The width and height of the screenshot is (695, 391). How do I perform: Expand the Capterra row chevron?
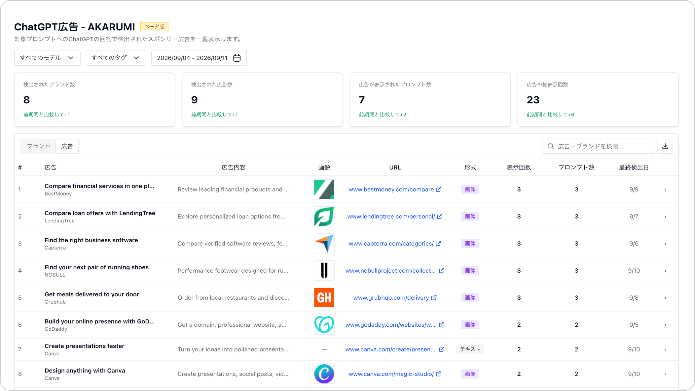[665, 244]
